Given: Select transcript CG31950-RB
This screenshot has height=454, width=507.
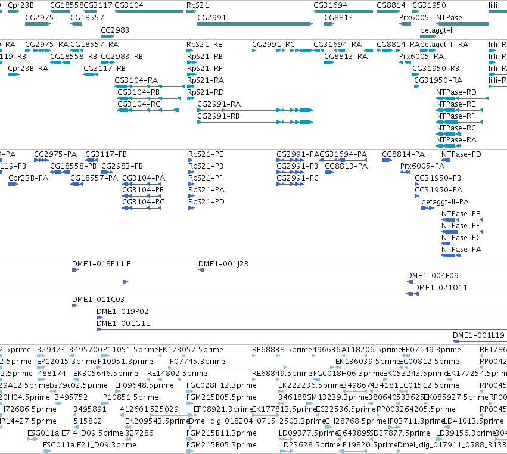Looking at the screenshot, I should pos(416,74).
